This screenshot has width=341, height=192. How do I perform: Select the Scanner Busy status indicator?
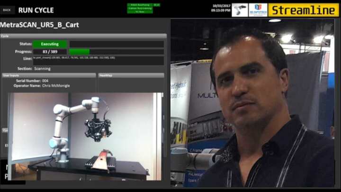[x=140, y=8]
